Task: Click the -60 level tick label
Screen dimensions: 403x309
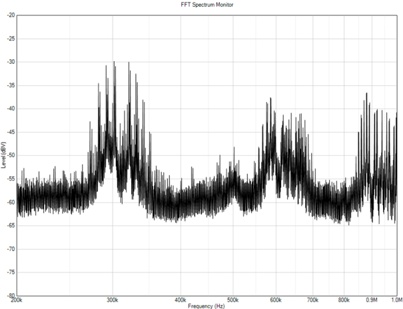Action: click(x=10, y=202)
